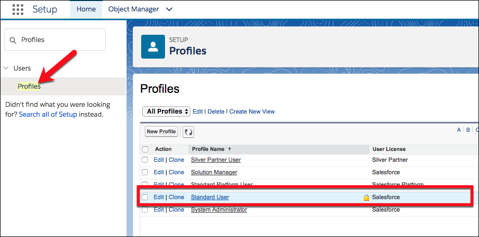The width and height of the screenshot is (479, 237).
Task: Open the All Profiles view dropdown
Action: point(167,112)
